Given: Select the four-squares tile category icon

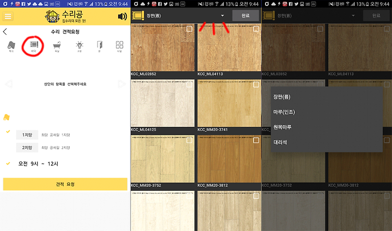Looking at the screenshot, I should click(119, 46).
